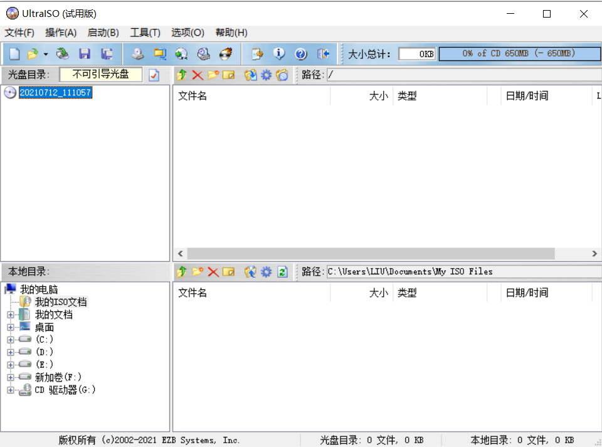Click the disc path input field
602x447 pixels.
(439, 75)
